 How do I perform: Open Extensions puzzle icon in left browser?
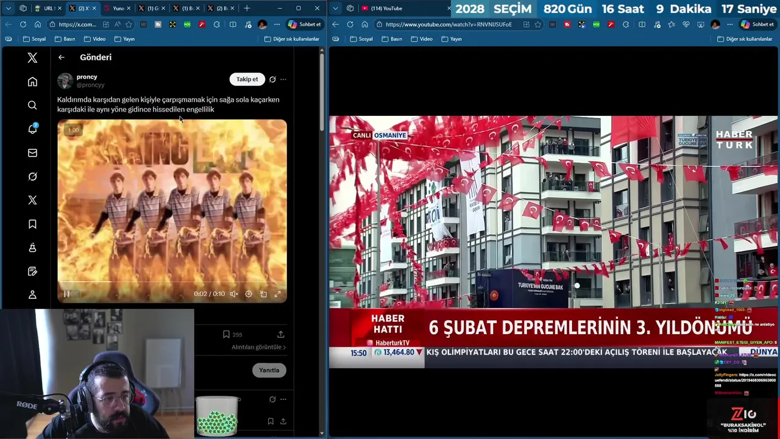tap(217, 24)
